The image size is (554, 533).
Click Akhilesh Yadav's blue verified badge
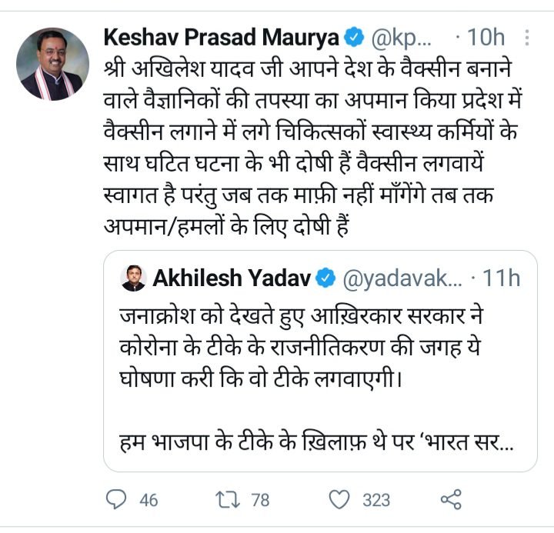pos(326,278)
